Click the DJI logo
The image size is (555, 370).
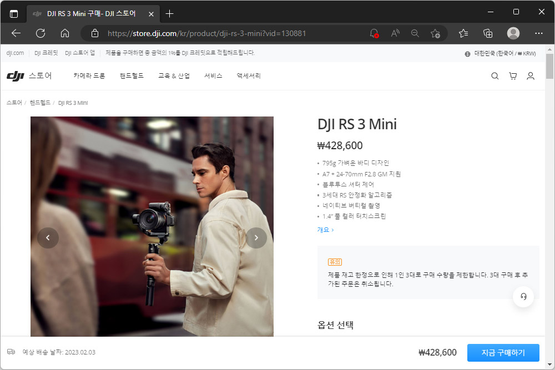[x=15, y=75]
